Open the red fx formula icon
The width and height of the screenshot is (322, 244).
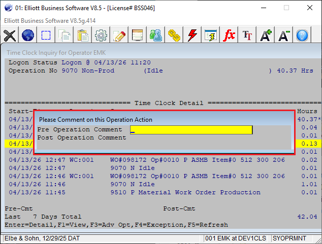coord(229,36)
